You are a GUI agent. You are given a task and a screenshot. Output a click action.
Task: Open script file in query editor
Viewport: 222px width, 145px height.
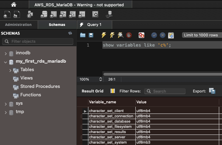[x=83, y=35]
